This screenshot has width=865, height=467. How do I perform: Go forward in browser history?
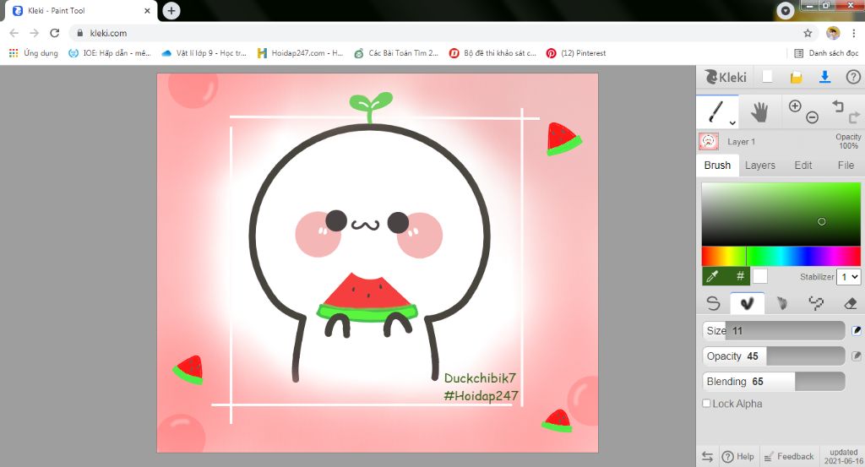(x=34, y=33)
